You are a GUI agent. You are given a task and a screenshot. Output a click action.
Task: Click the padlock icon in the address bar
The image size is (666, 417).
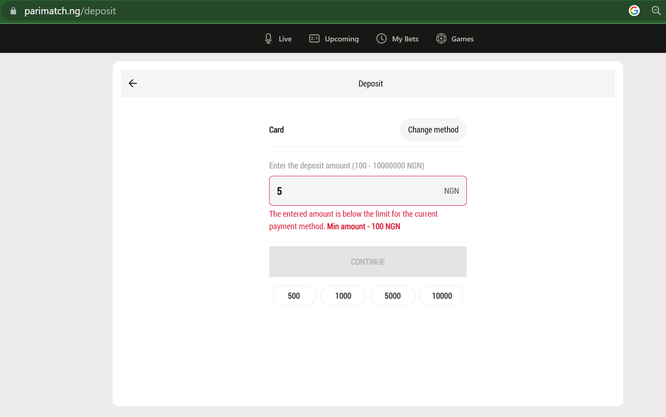[13, 11]
